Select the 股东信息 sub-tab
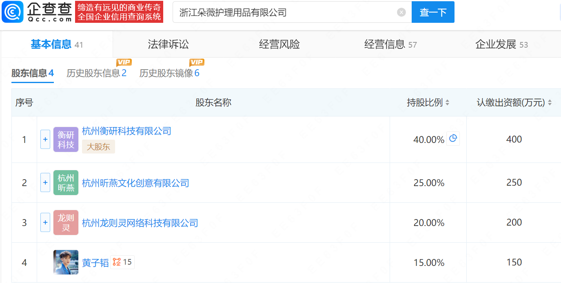Viewport: 561px width, 283px height. click(33, 73)
